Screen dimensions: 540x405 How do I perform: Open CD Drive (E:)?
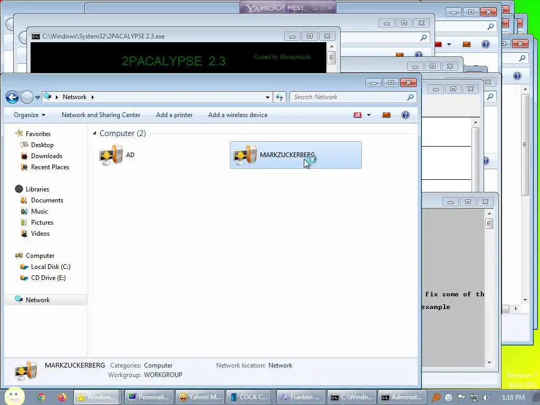48,277
